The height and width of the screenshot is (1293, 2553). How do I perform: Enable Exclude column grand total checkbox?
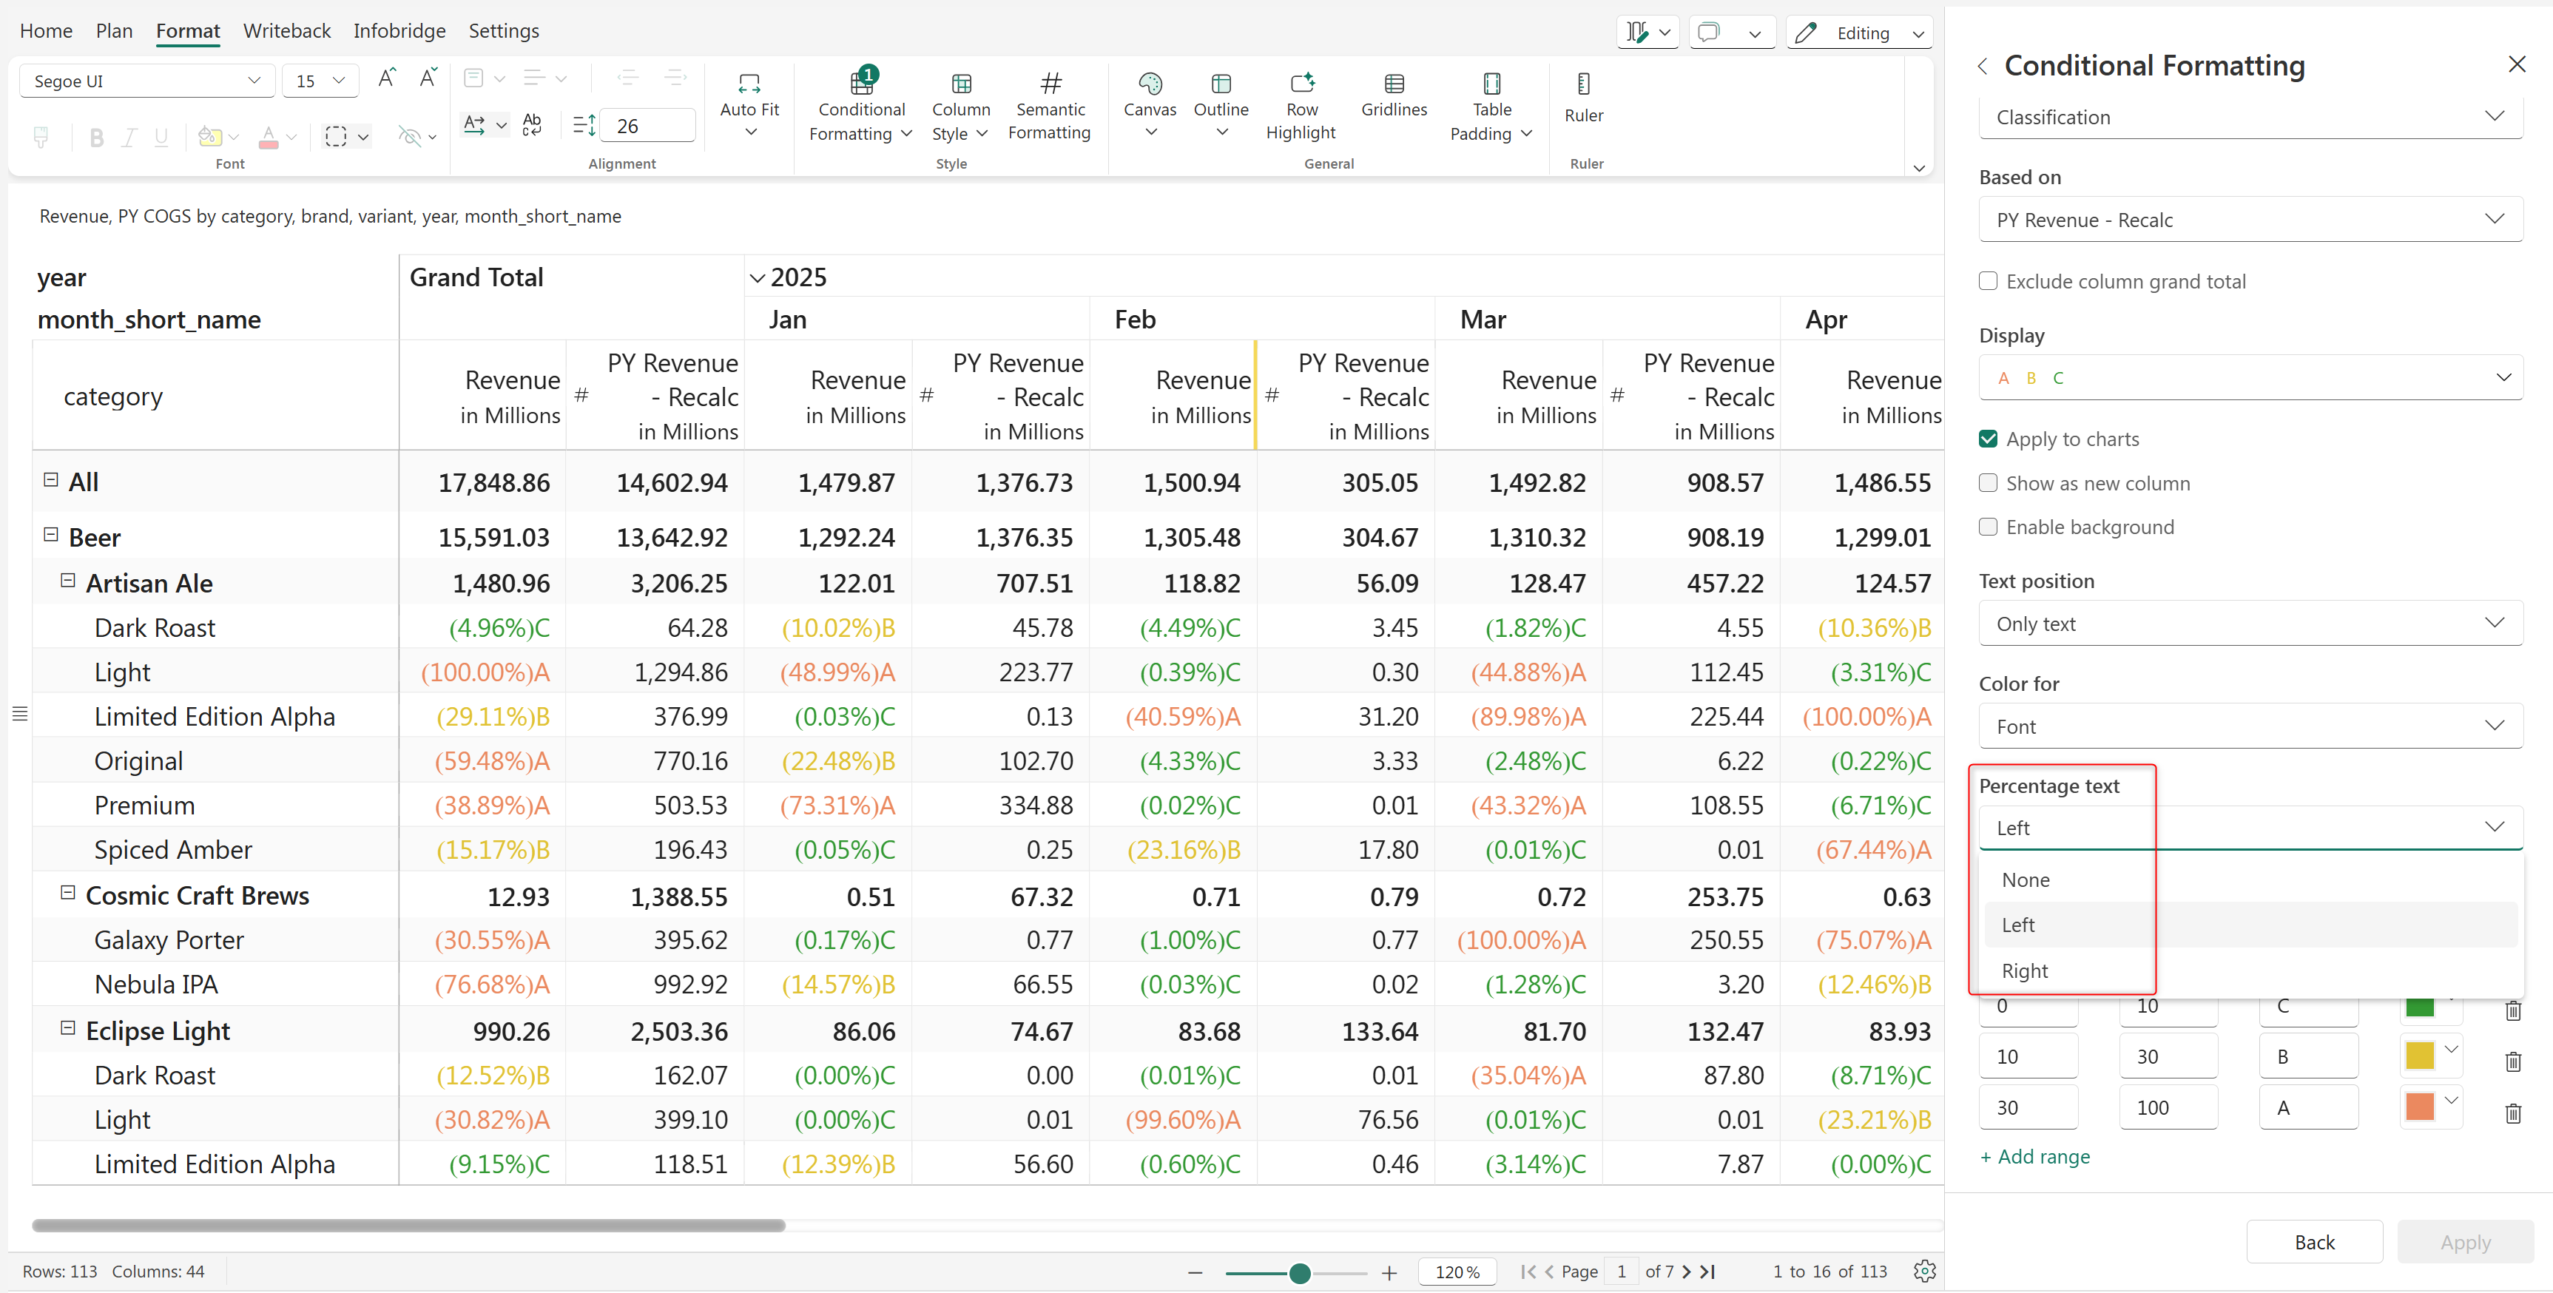(x=1987, y=281)
